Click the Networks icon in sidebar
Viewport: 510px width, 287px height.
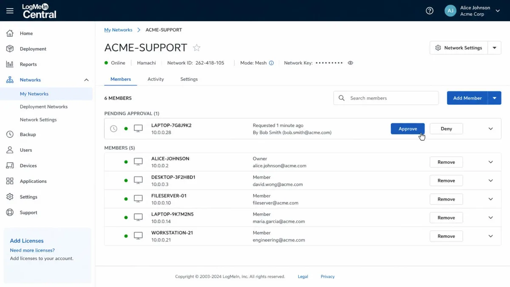pos(10,80)
